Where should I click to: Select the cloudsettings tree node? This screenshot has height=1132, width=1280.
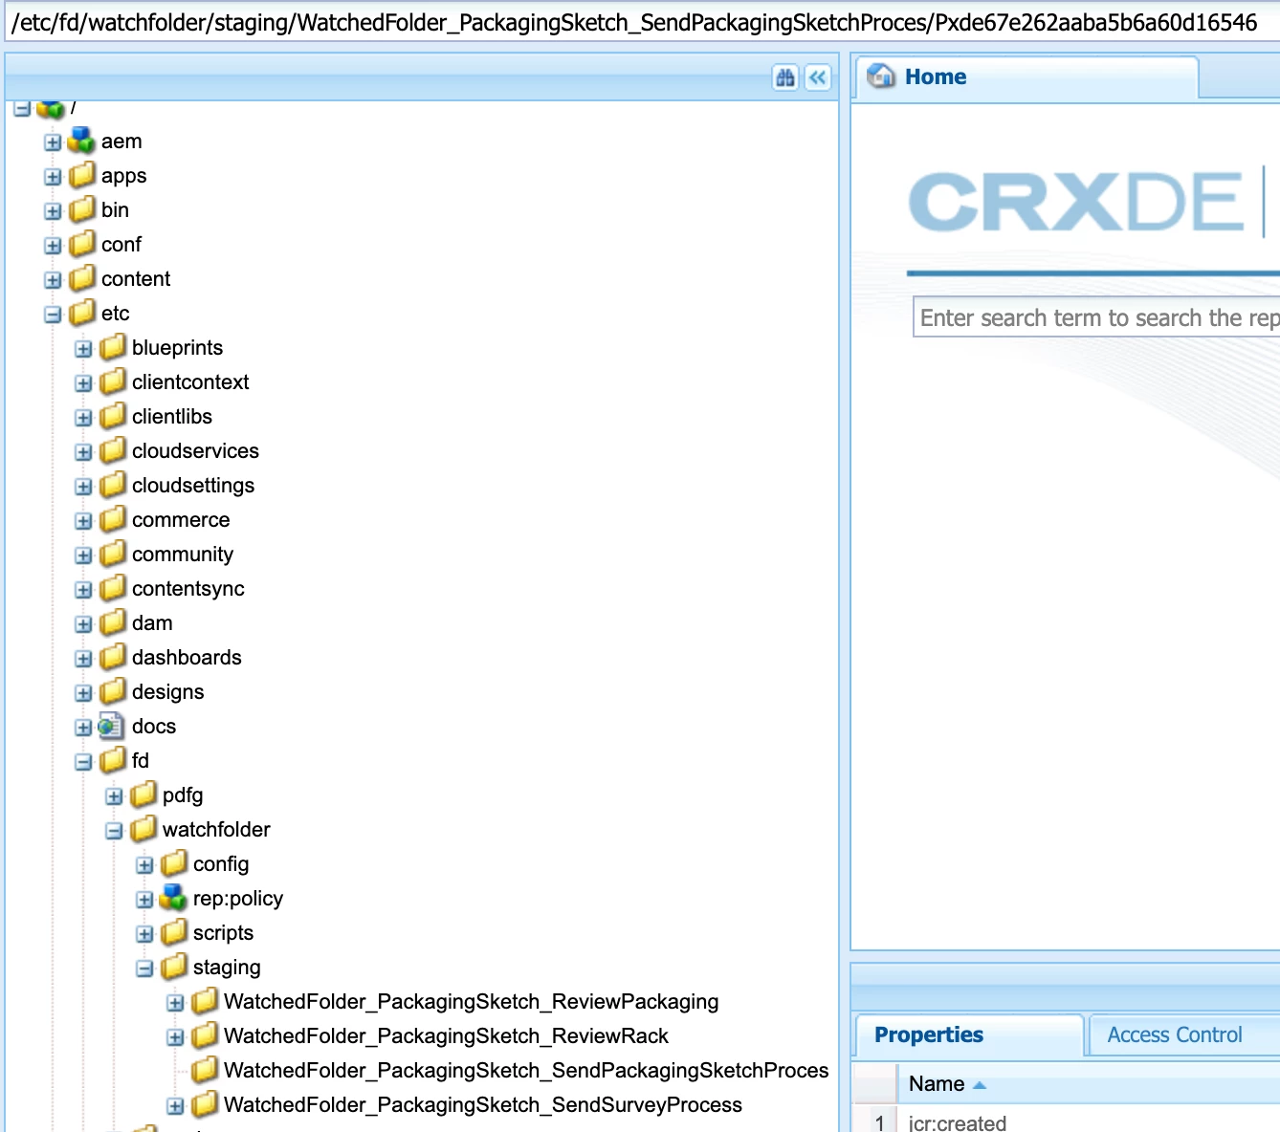coord(193,485)
